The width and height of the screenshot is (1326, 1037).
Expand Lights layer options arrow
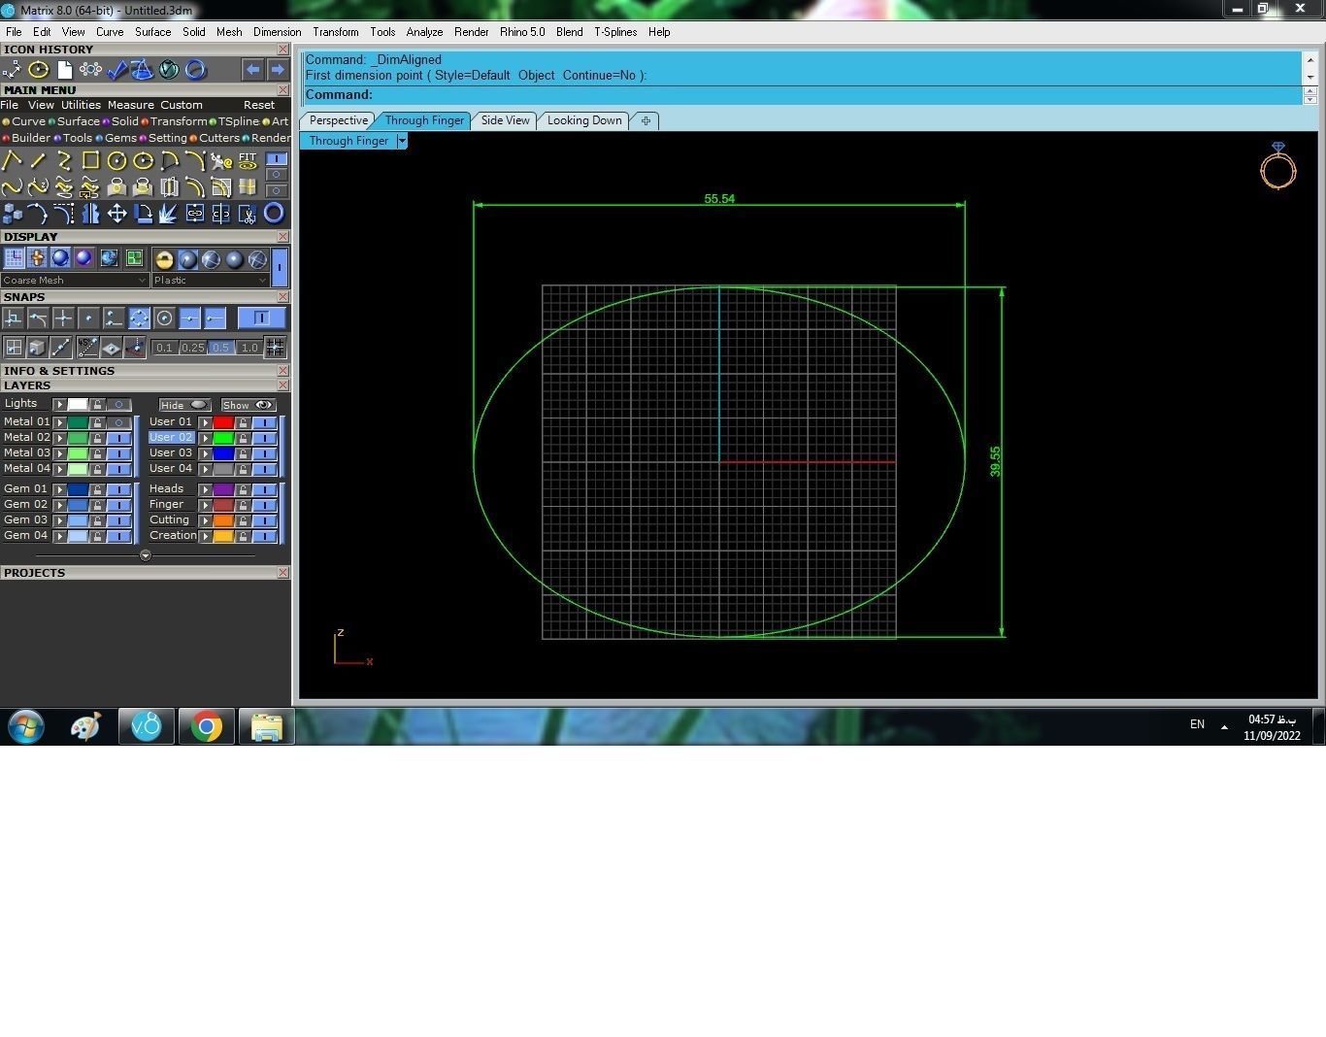click(59, 405)
